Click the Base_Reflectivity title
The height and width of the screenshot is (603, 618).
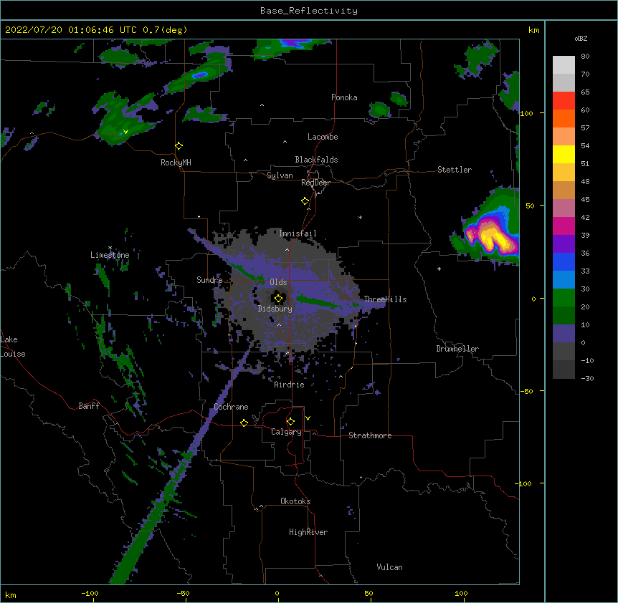coord(309,11)
